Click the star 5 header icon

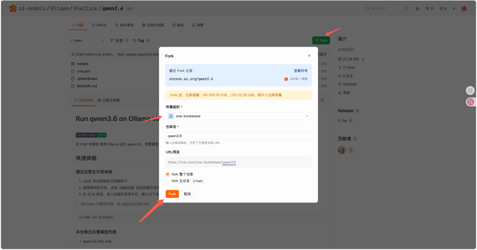tap(443, 8)
